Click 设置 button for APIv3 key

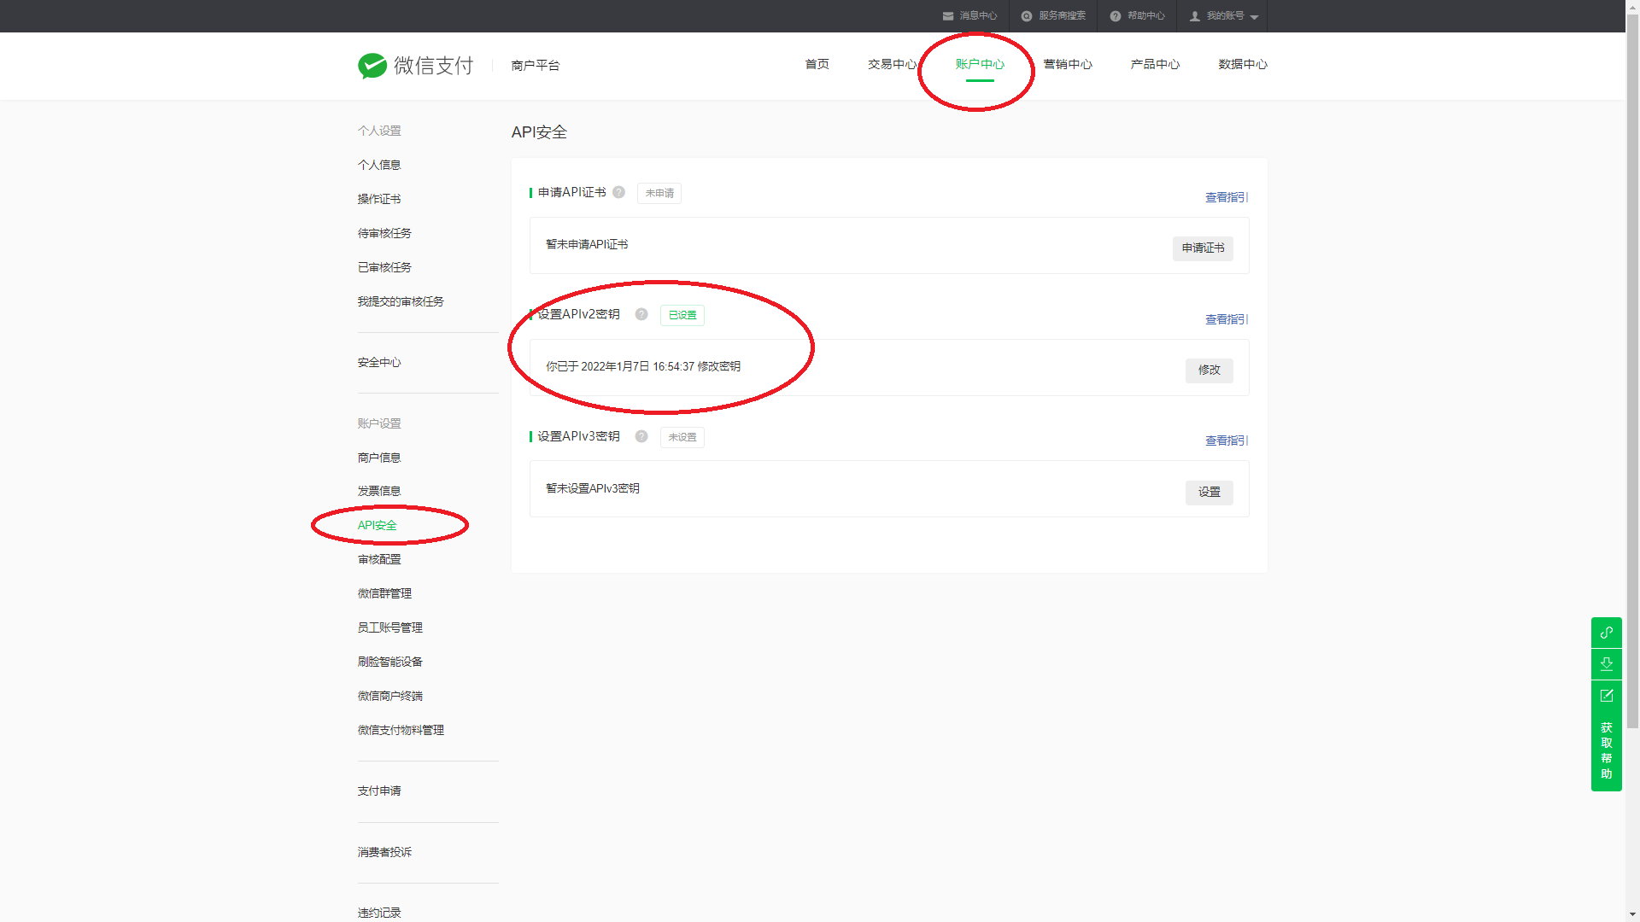[1209, 493]
